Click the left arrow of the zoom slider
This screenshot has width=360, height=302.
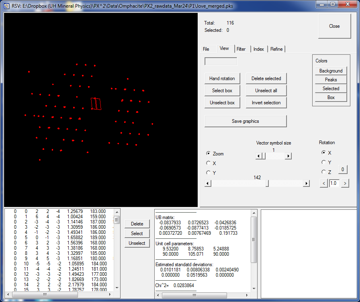point(208,184)
